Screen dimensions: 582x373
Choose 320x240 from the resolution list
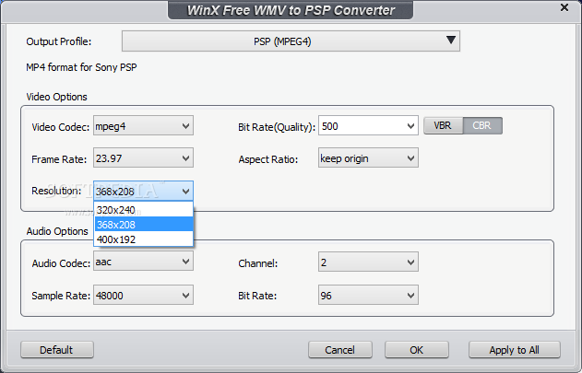pyautogui.click(x=144, y=210)
